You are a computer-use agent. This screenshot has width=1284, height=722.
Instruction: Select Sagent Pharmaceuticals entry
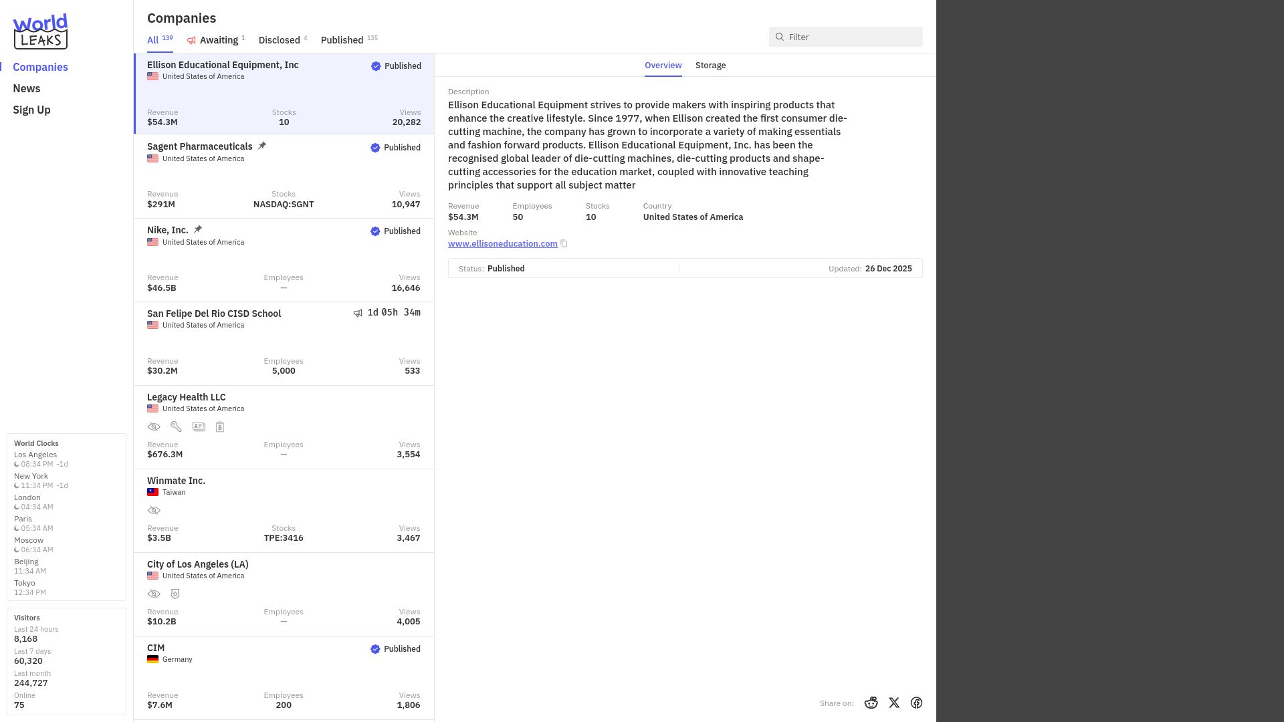(x=284, y=176)
